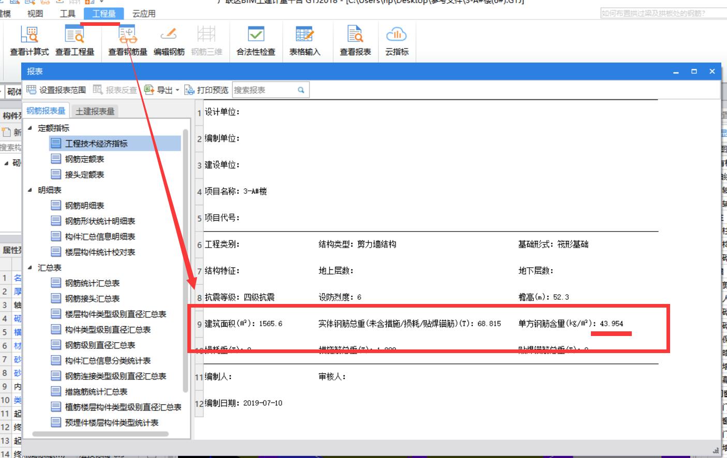Image resolution: width=727 pixels, height=458 pixels.
Task: Open 云指标 cloud tool
Action: tap(397, 41)
